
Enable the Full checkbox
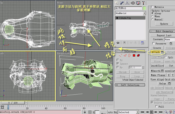click(x=156, y=107)
